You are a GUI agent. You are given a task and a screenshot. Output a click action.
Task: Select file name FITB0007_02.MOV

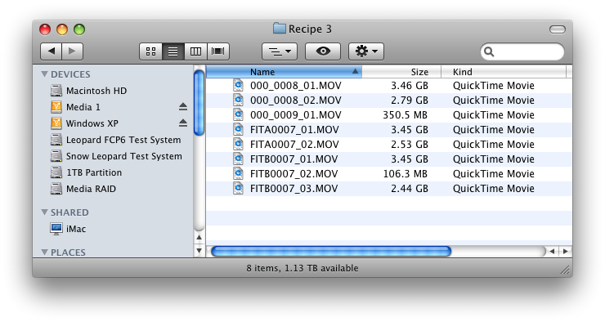pos(294,173)
